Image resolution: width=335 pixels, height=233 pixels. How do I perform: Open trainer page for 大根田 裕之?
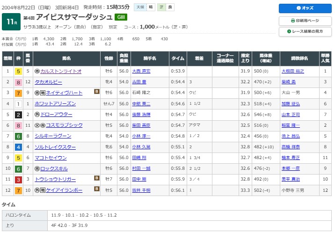coord(293,71)
